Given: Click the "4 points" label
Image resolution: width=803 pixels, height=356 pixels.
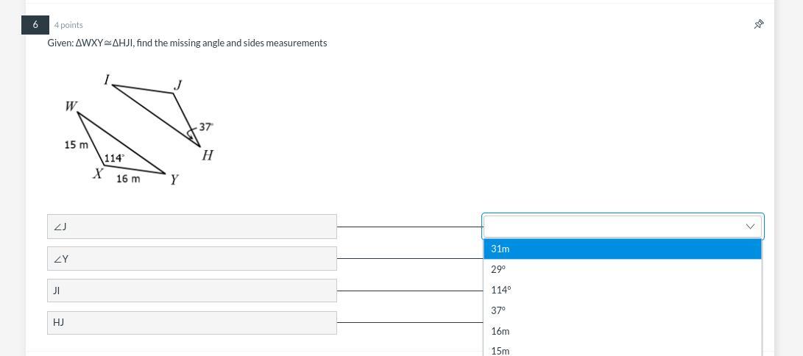Looking at the screenshot, I should coord(68,25).
